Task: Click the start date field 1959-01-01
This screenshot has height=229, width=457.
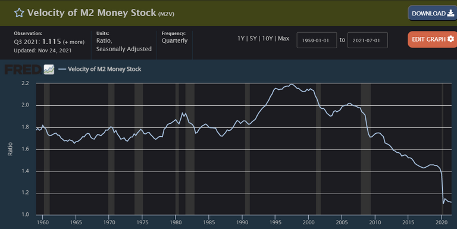Action: coord(317,40)
